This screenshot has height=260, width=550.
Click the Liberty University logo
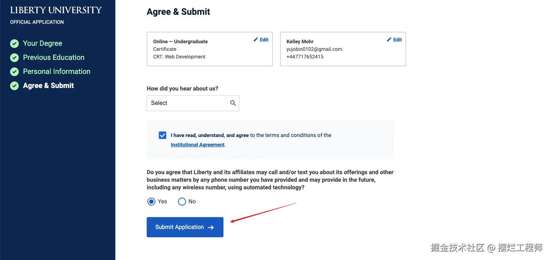56,10
